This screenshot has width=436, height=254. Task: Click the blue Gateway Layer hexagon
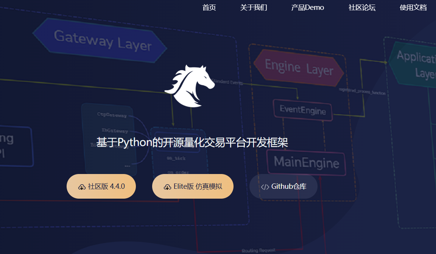click(x=100, y=41)
